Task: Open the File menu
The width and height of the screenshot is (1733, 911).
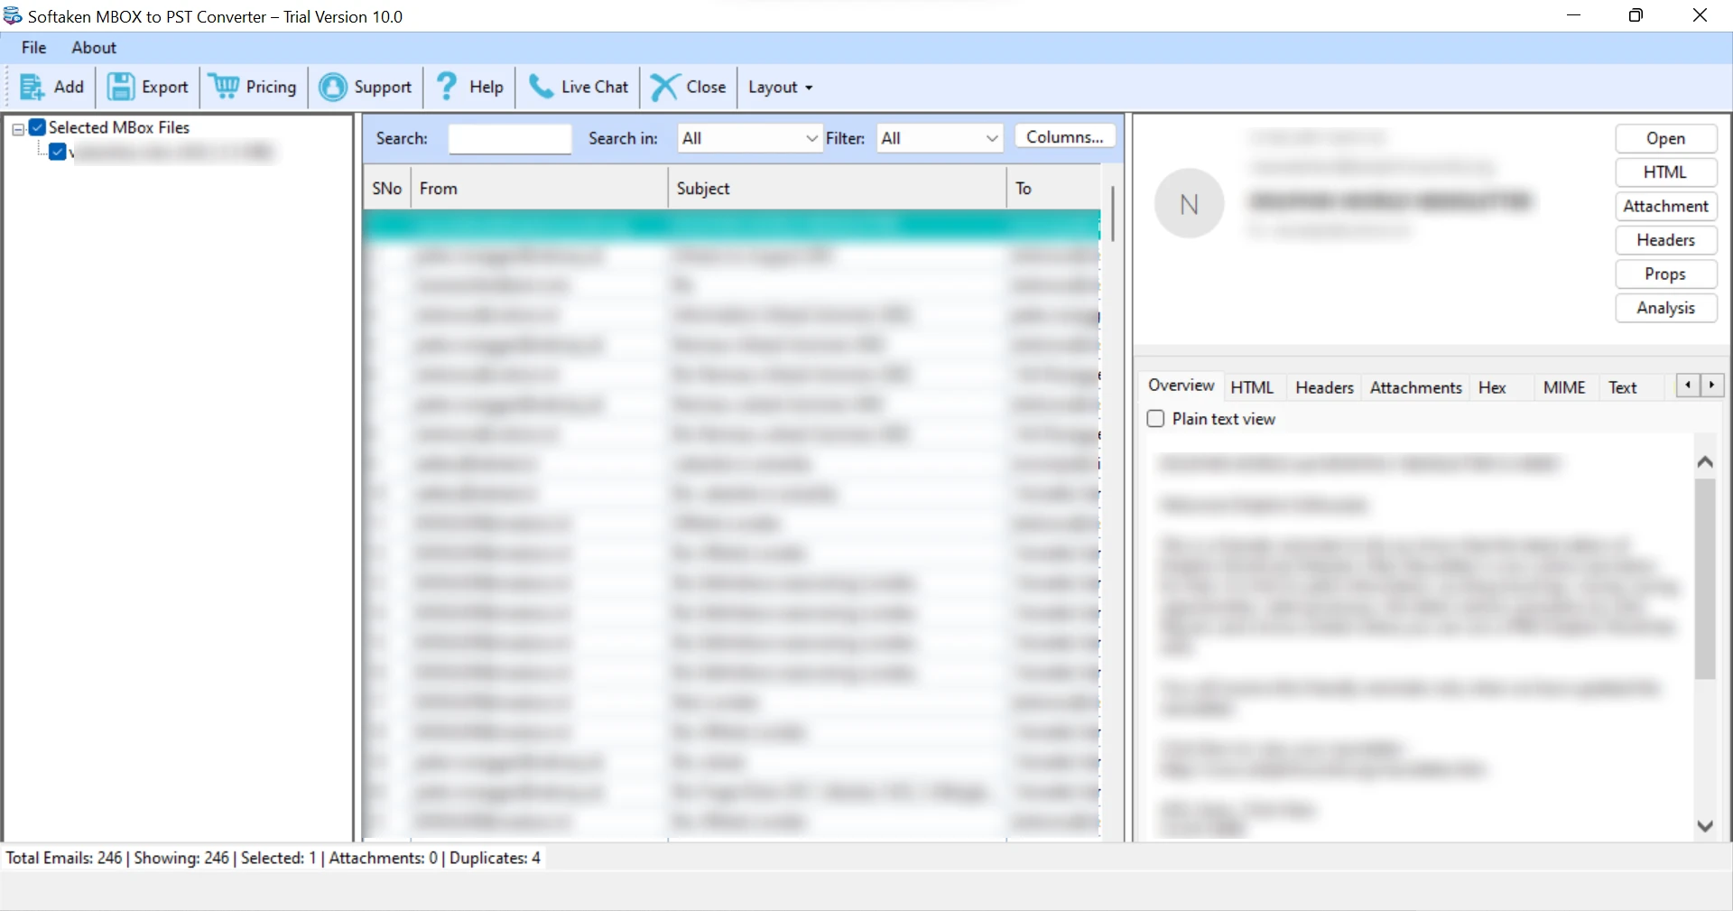Action: click(34, 48)
